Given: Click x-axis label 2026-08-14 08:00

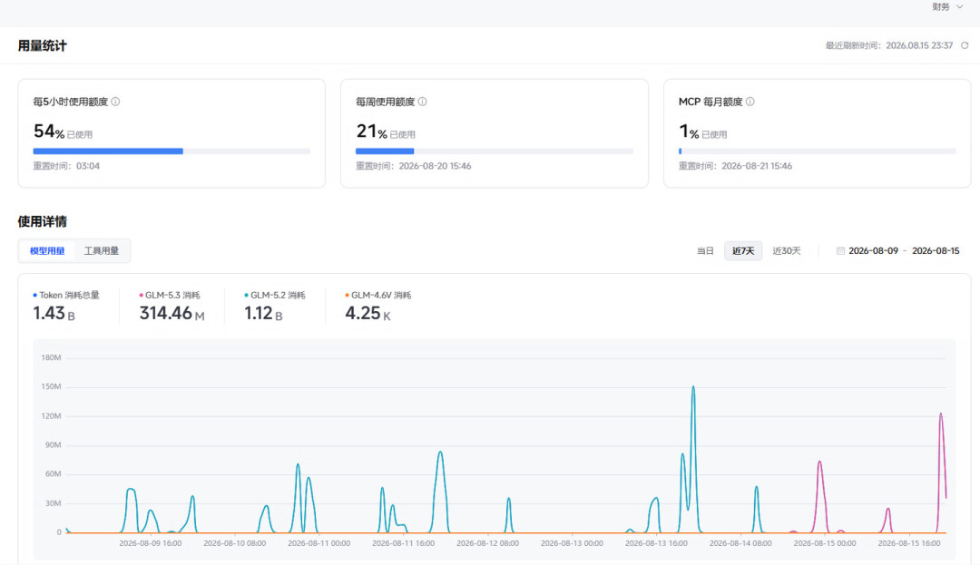Looking at the screenshot, I should (741, 543).
